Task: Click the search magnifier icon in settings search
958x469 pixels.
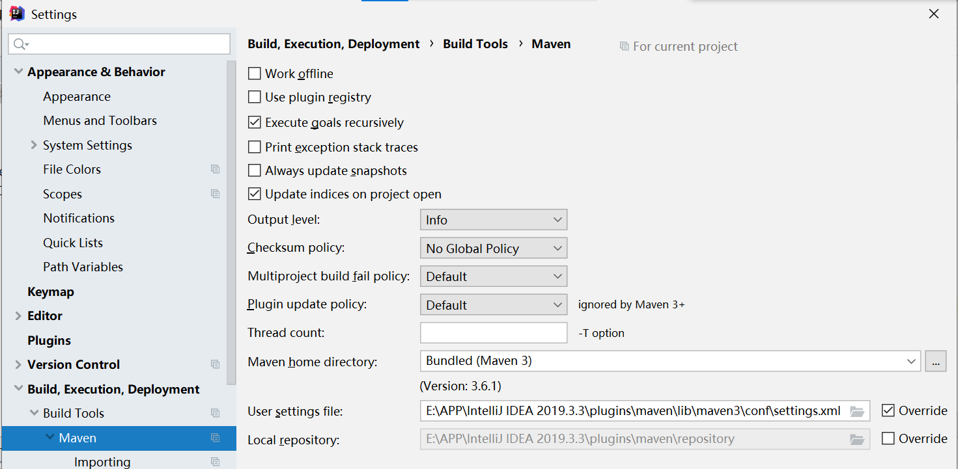Action: point(20,44)
